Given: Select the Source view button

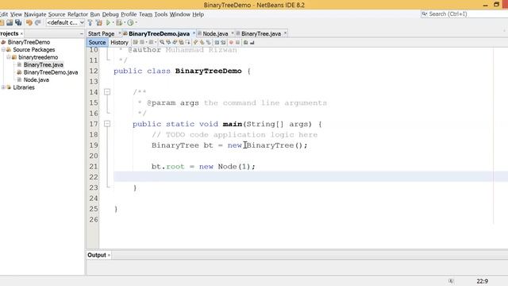Looking at the screenshot, I should tap(97, 42).
